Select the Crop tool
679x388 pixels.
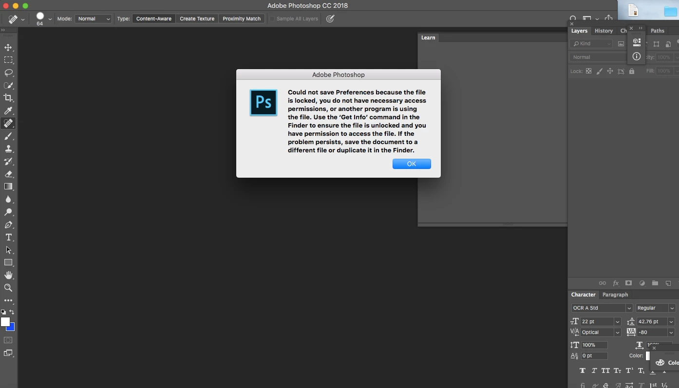coord(8,98)
